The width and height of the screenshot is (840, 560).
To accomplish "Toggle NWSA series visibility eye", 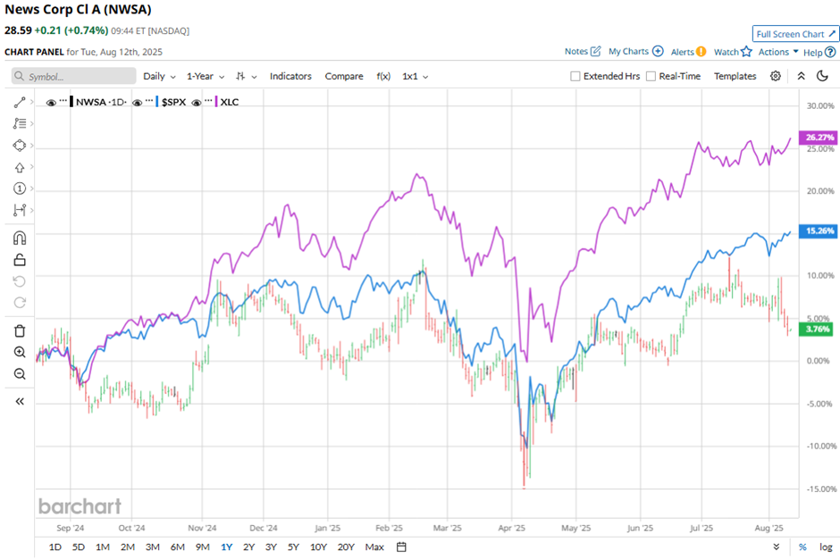I will tap(51, 102).
